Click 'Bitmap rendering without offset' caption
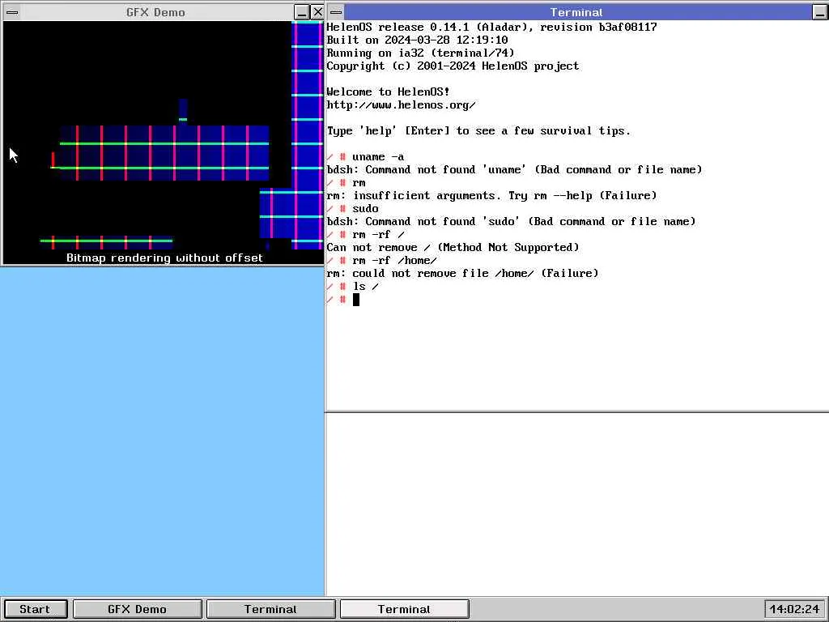The image size is (829, 622). pyautogui.click(x=164, y=258)
